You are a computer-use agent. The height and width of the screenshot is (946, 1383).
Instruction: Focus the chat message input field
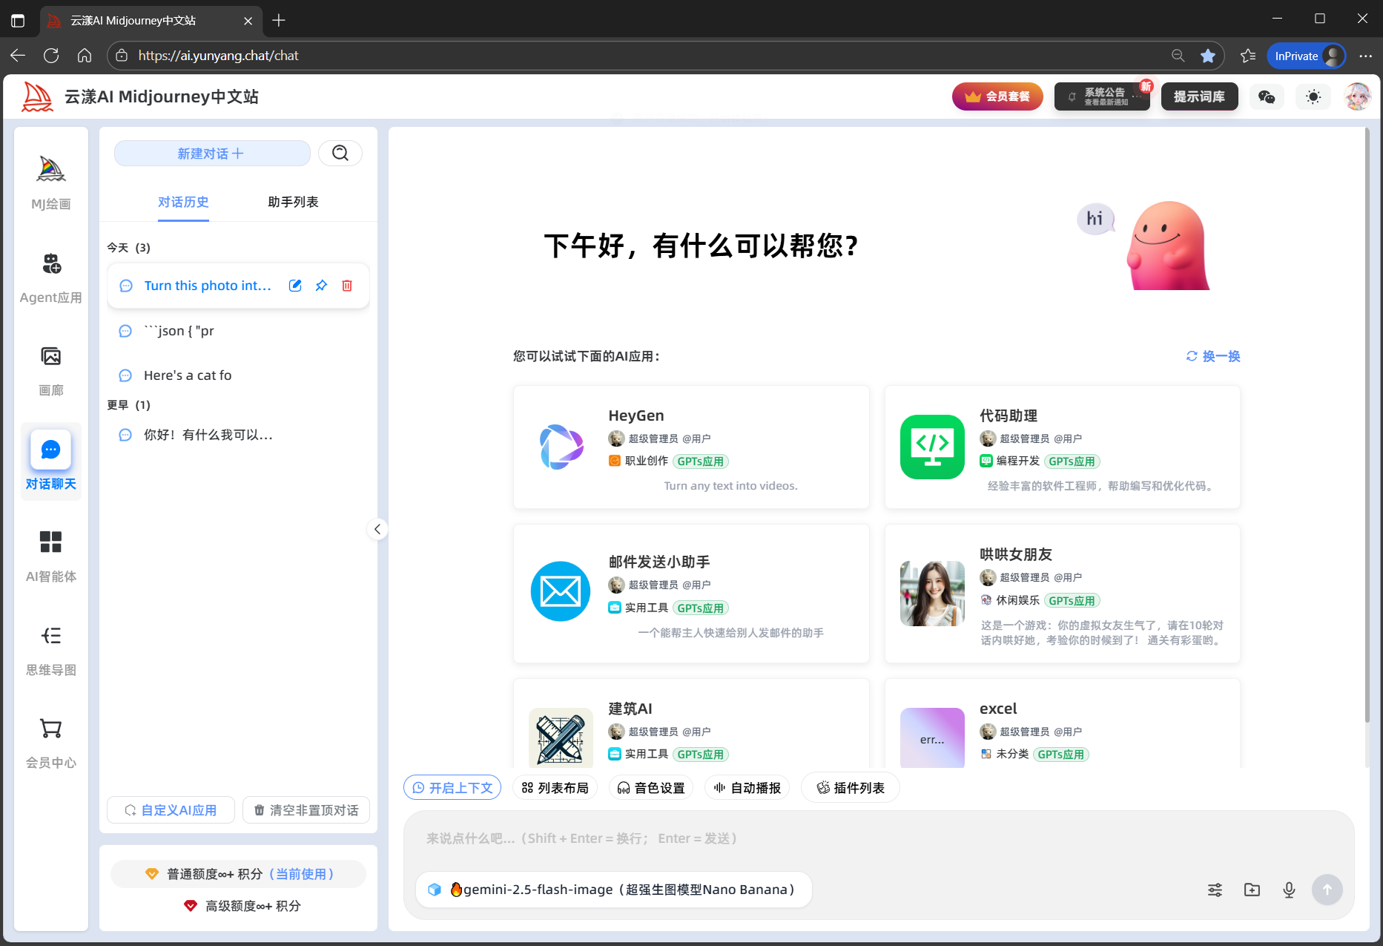pyautogui.click(x=879, y=838)
